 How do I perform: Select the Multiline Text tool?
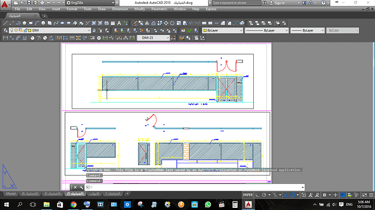click(x=119, y=23)
